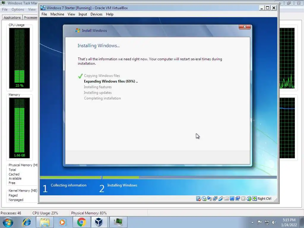304x228 pixels.
Task: Click the optical disk indicator in VirtualBox
Action: pos(204,199)
